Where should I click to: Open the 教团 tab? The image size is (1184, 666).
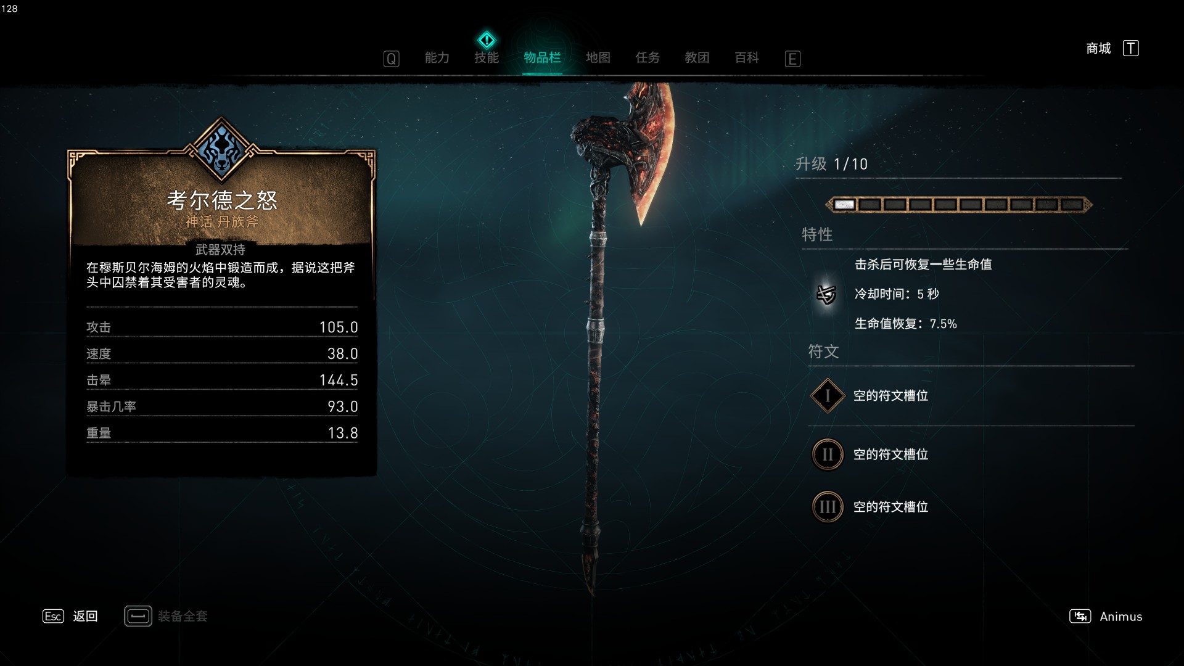tap(697, 57)
